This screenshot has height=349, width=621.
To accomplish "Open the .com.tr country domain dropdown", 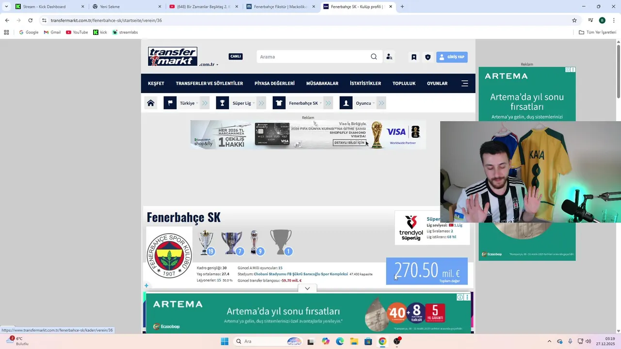I will (209, 64).
